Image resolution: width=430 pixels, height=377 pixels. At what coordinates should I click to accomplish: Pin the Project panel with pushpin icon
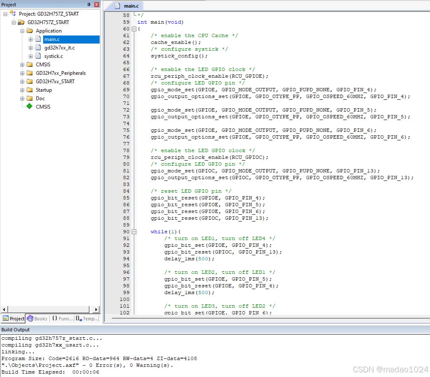89,4
